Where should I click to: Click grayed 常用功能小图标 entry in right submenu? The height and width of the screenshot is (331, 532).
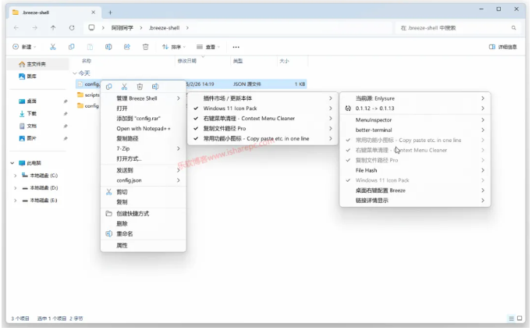click(x=415, y=141)
